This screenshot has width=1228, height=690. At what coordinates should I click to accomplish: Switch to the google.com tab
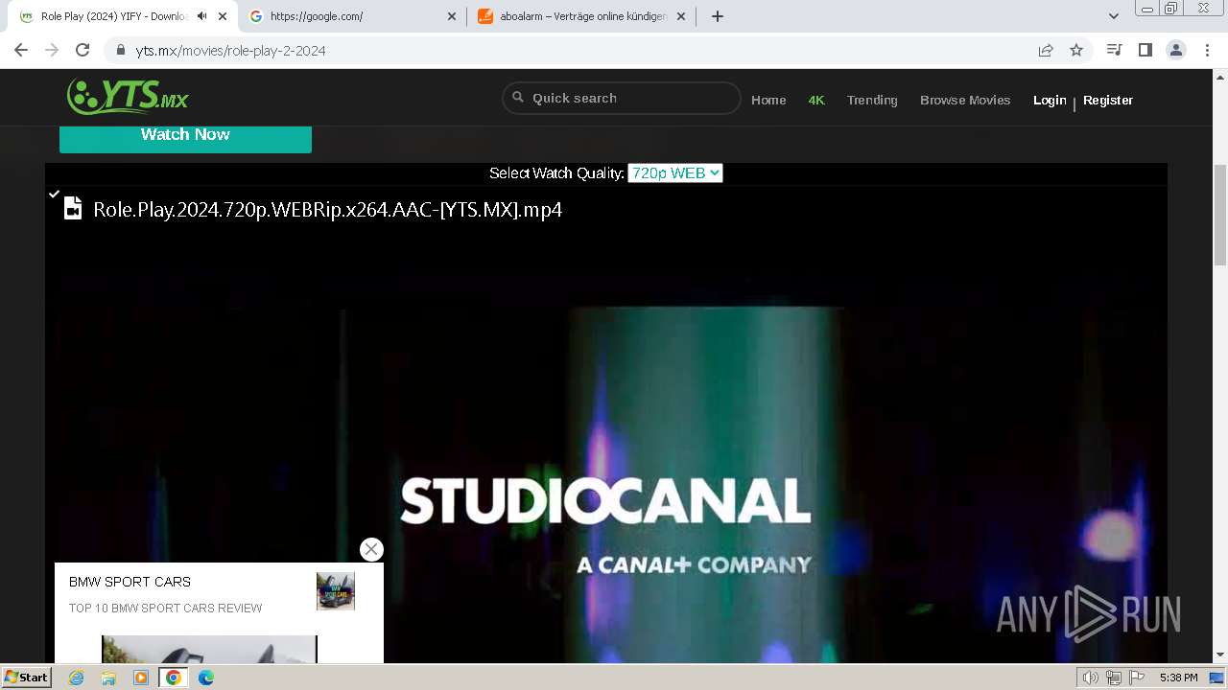pos(352,16)
